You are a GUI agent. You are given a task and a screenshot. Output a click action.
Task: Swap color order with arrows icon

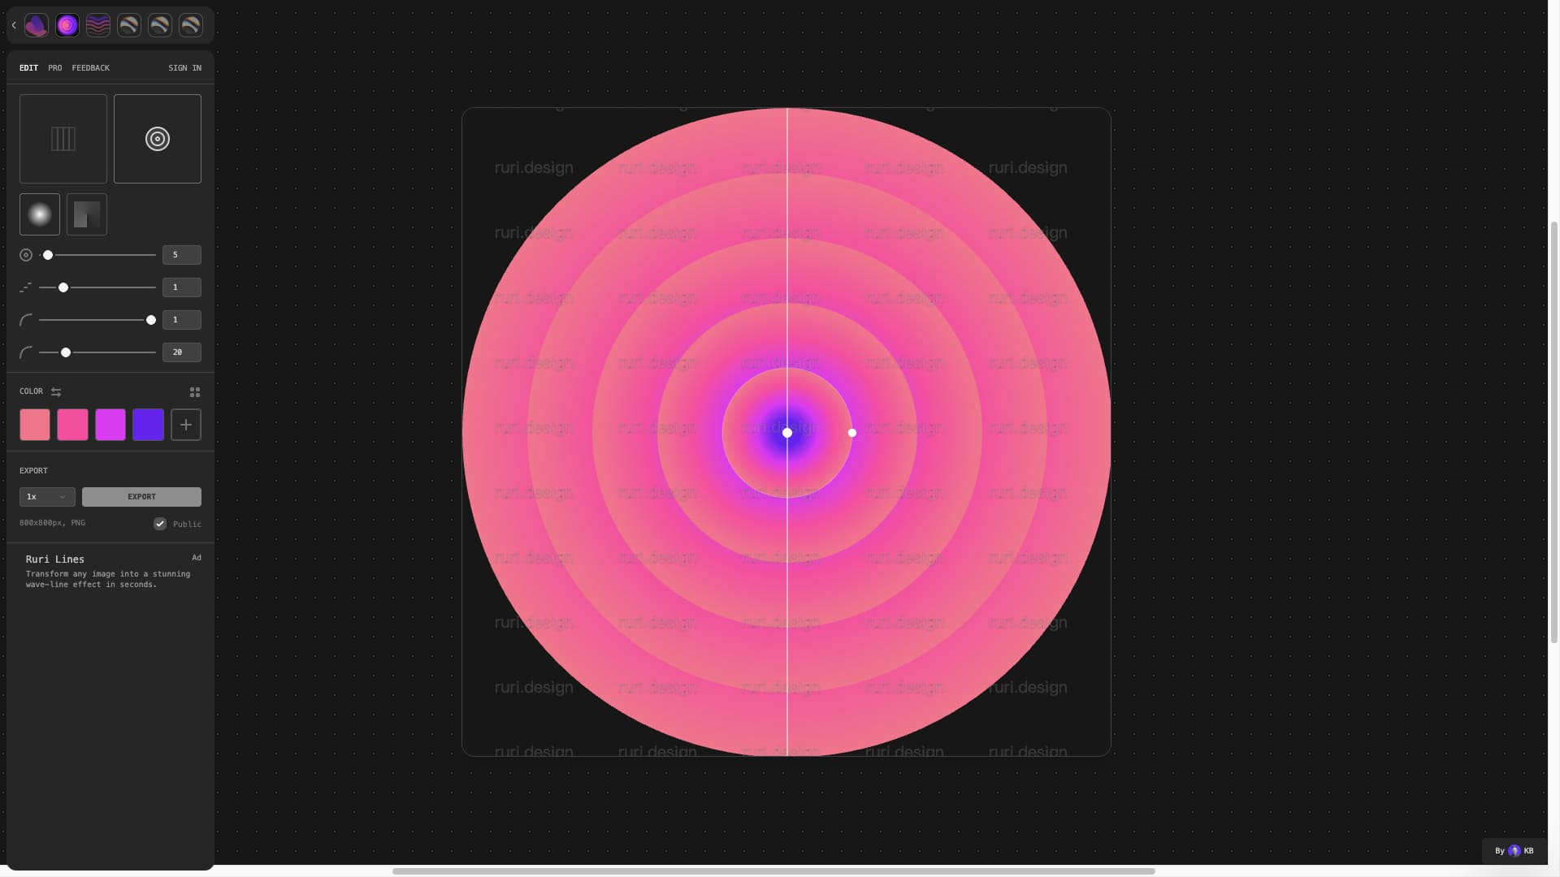pyautogui.click(x=56, y=391)
